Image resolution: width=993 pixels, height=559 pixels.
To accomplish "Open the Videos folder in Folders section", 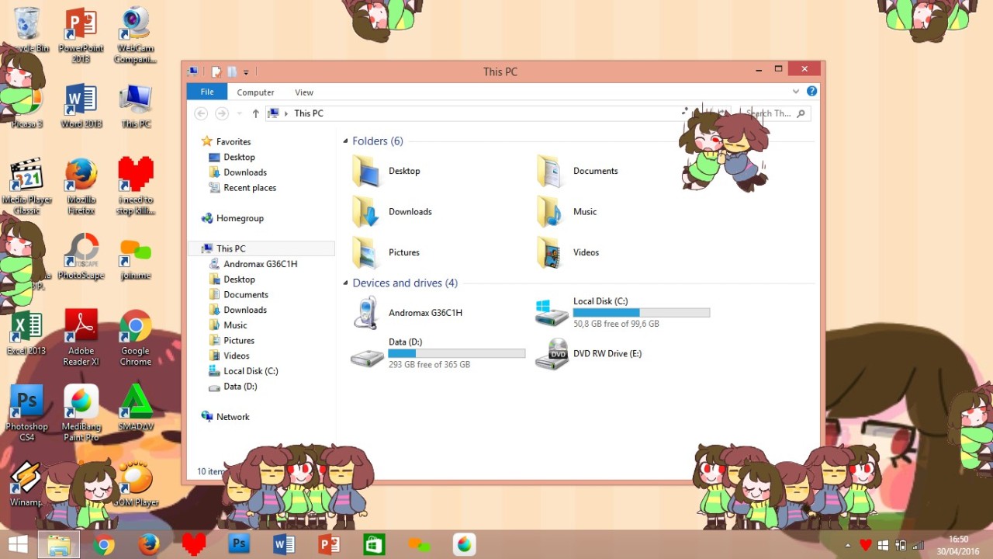I will (x=567, y=252).
